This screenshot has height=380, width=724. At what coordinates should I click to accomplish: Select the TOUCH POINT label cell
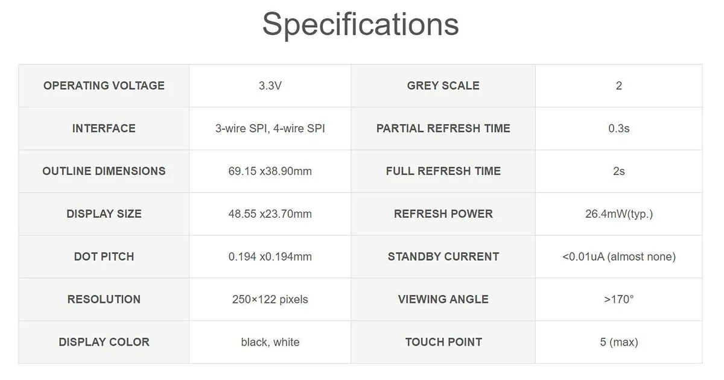[x=443, y=343]
